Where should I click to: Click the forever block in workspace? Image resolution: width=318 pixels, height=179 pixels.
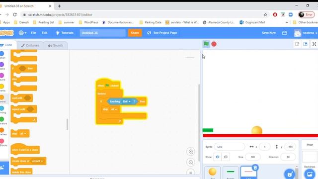[101, 93]
